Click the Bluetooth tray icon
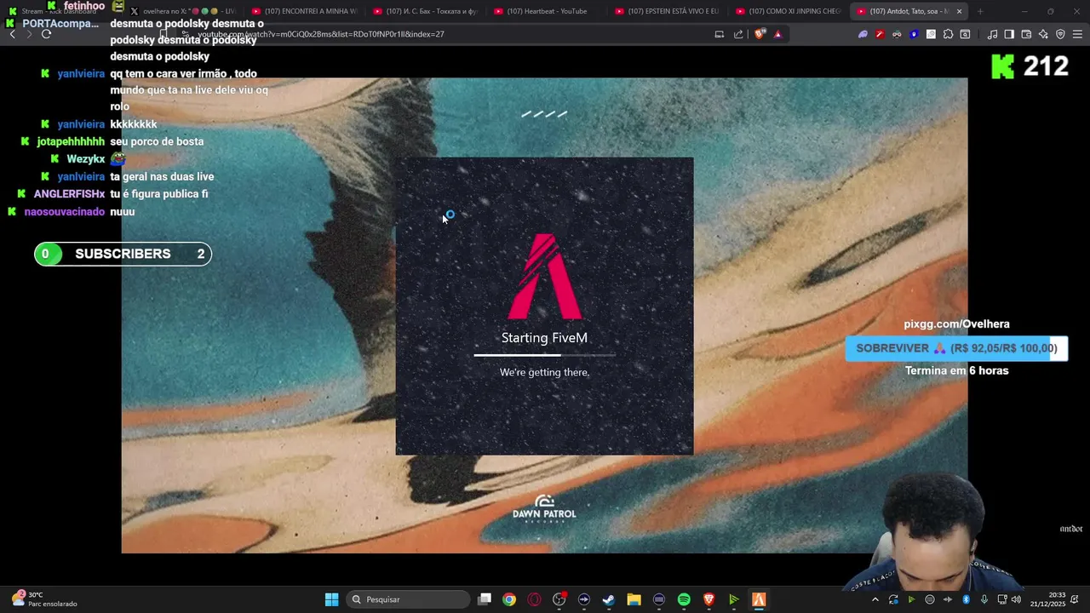 tap(966, 599)
